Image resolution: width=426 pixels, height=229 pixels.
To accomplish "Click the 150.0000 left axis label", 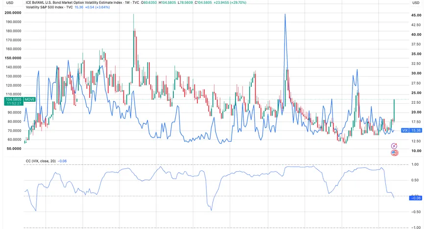I will tap(13, 58).
